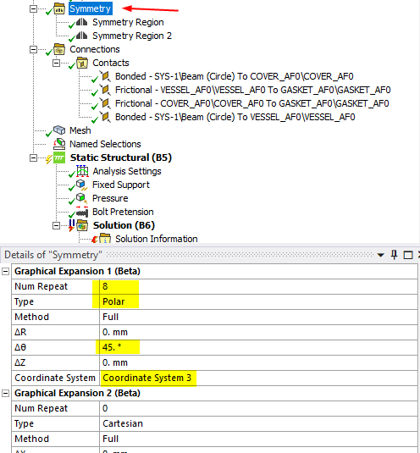Select Frictional VESSEL_AF0 to GASKET_AF0 contact
Screen dimensions: 420x453
[252, 90]
